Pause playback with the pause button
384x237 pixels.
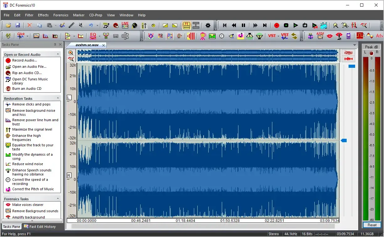(243, 25)
